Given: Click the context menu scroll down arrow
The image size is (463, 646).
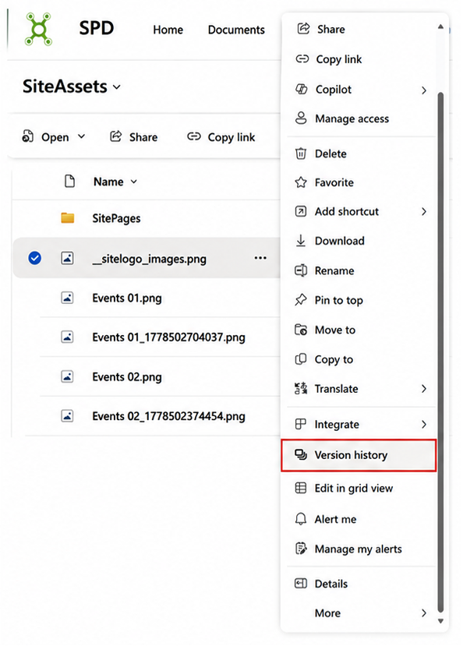Looking at the screenshot, I should [440, 621].
